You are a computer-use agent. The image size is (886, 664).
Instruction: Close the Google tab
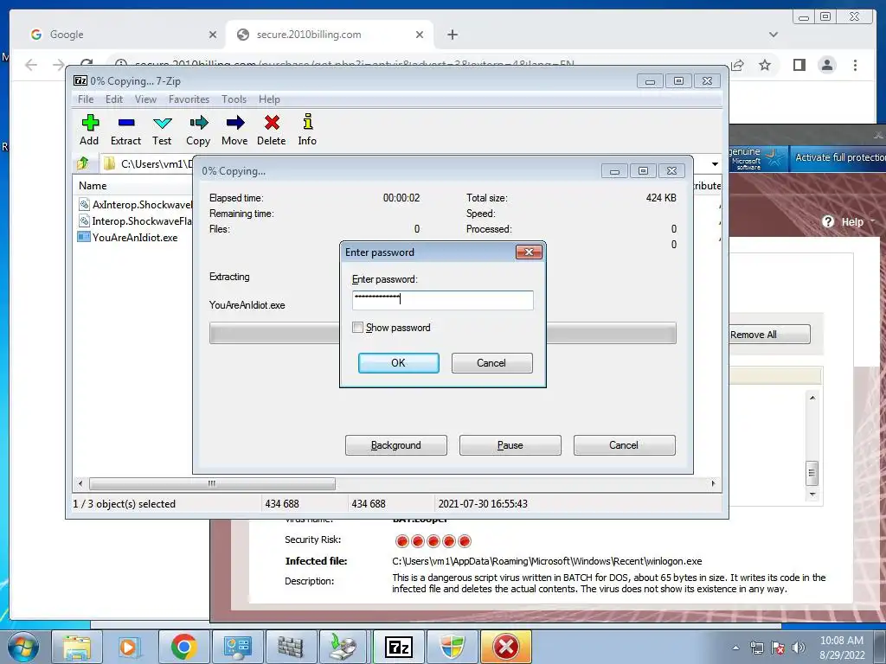(213, 35)
